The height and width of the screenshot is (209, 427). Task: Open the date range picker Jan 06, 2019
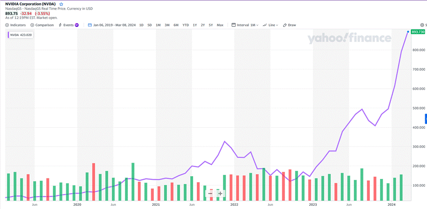111,25
